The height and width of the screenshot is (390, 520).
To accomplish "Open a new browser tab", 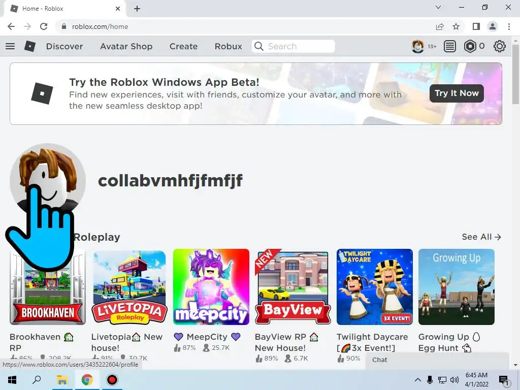I will [x=137, y=9].
